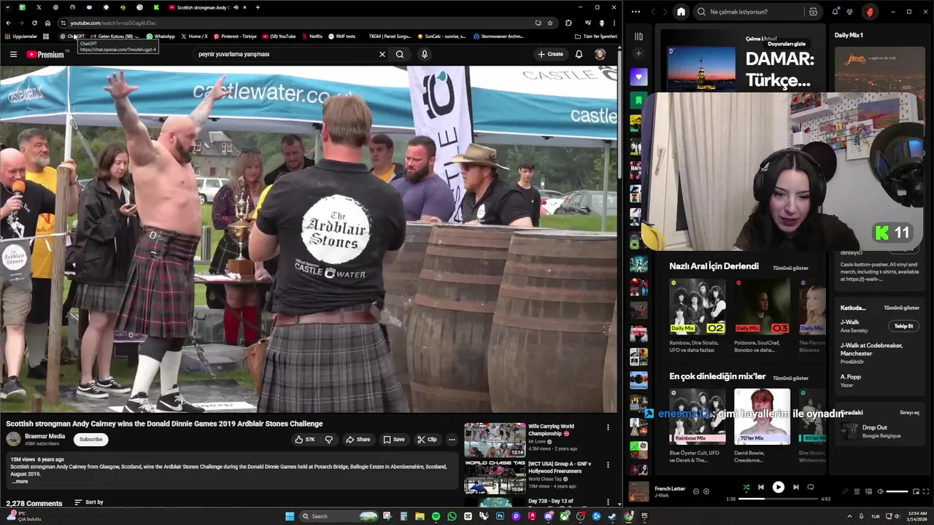This screenshot has height=525, width=934.
Task: Open the YouTube notifications bell
Action: tap(579, 54)
